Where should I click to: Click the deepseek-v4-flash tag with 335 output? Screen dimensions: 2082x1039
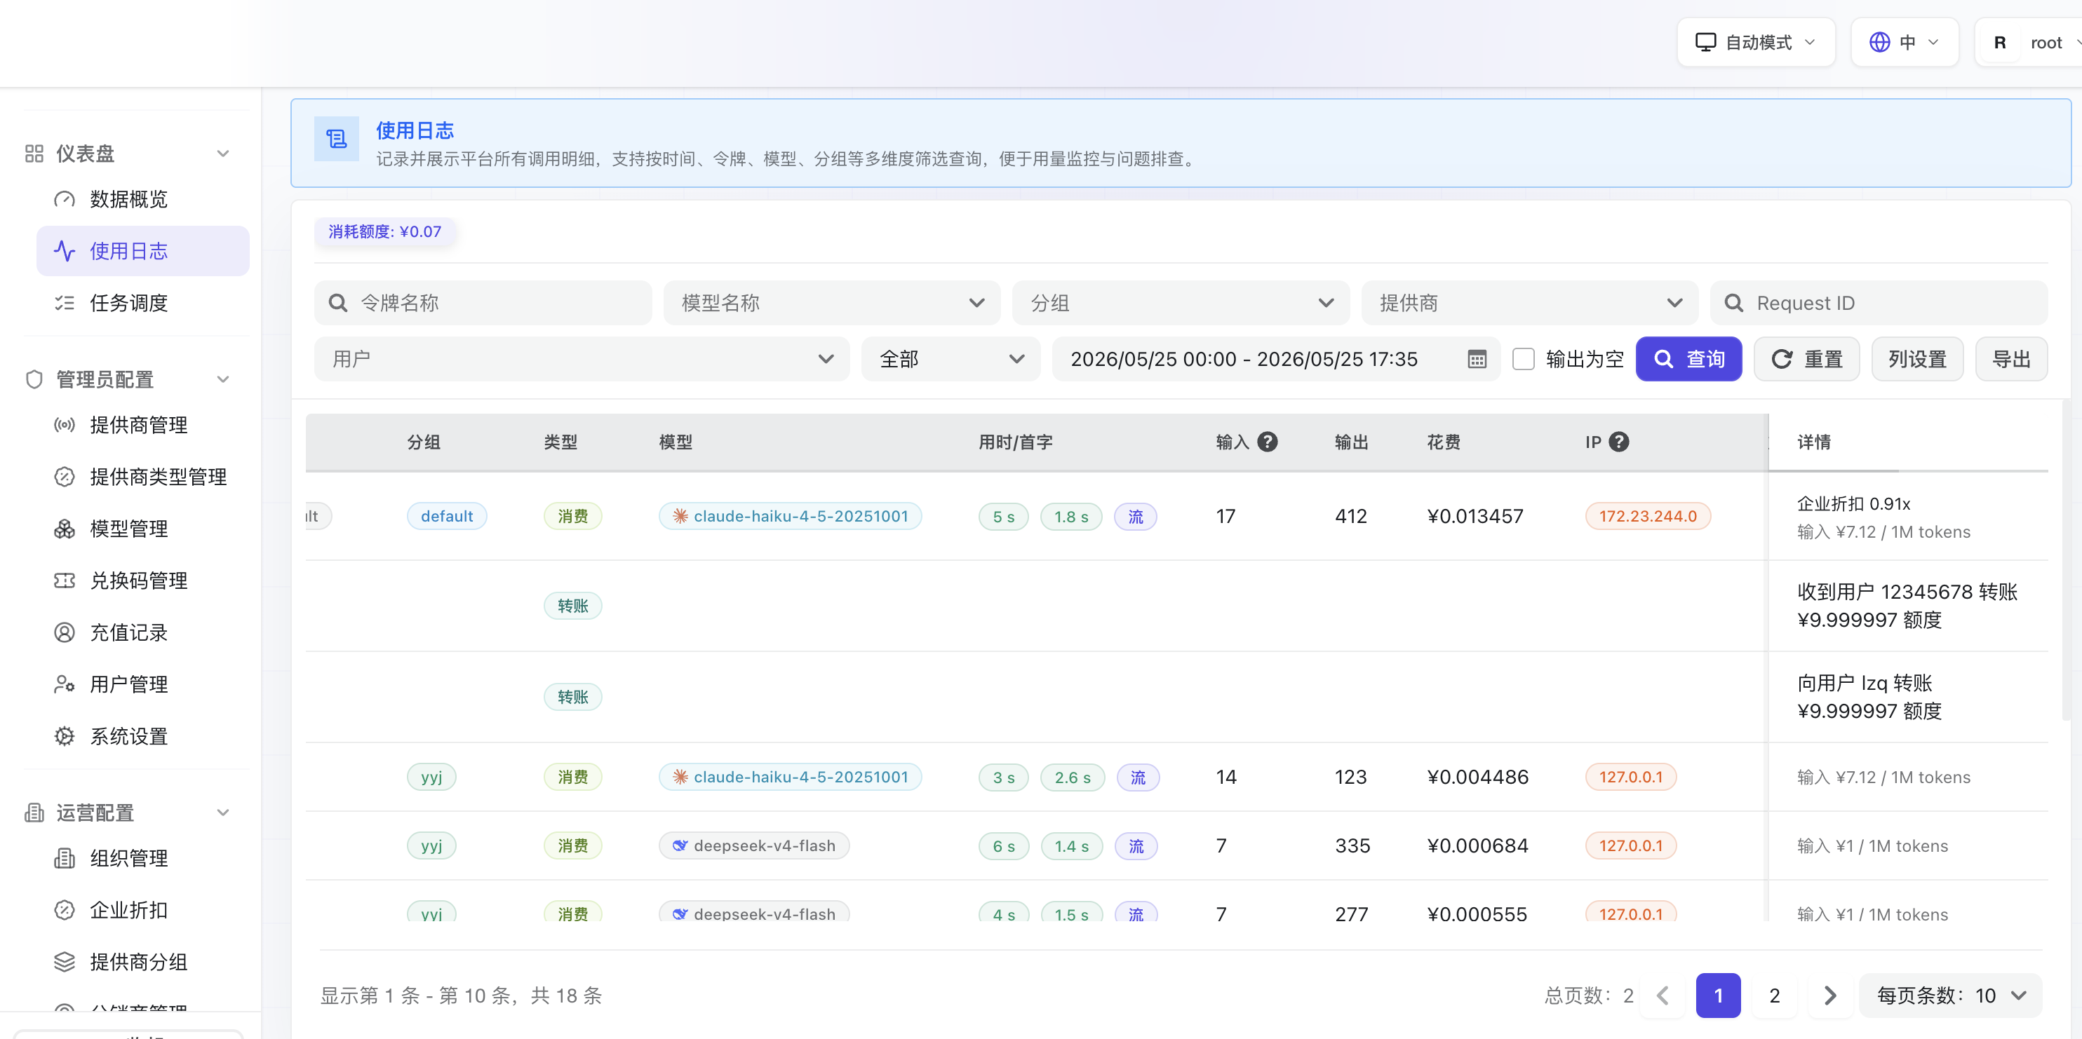click(x=754, y=845)
